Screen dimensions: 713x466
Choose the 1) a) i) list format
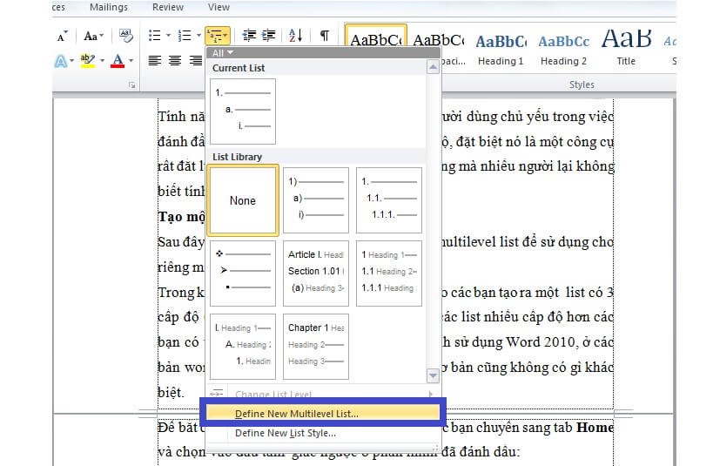[316, 200]
